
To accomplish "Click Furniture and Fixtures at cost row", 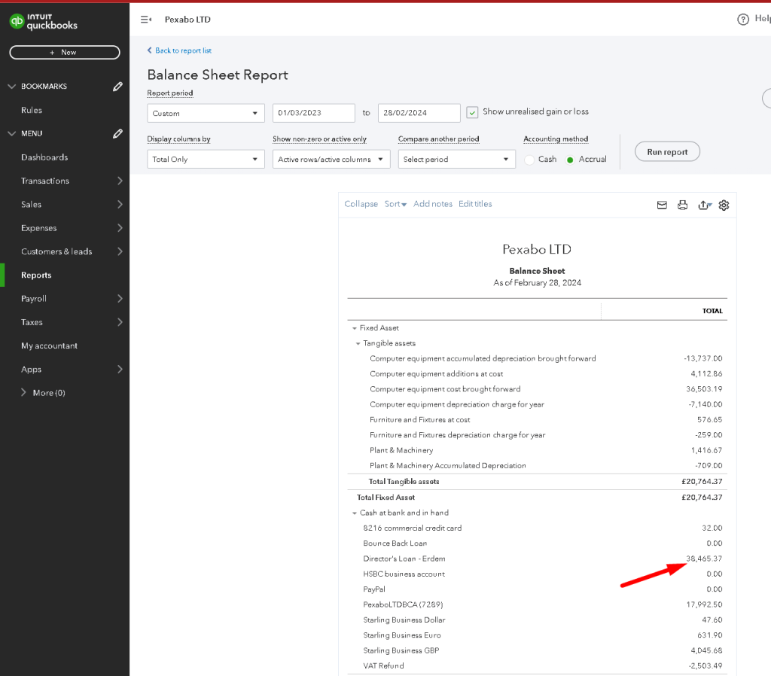I will pos(537,420).
